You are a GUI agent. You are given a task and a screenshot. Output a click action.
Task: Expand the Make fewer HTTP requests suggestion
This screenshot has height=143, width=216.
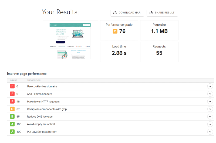(210, 101)
